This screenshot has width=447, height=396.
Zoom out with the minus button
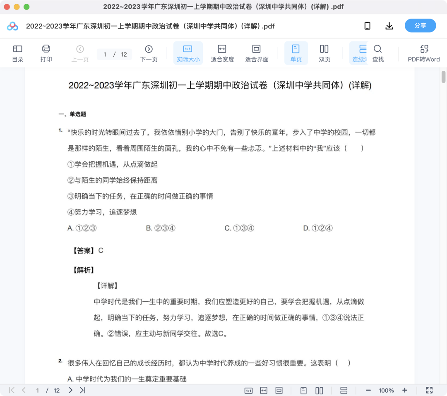(x=368, y=391)
